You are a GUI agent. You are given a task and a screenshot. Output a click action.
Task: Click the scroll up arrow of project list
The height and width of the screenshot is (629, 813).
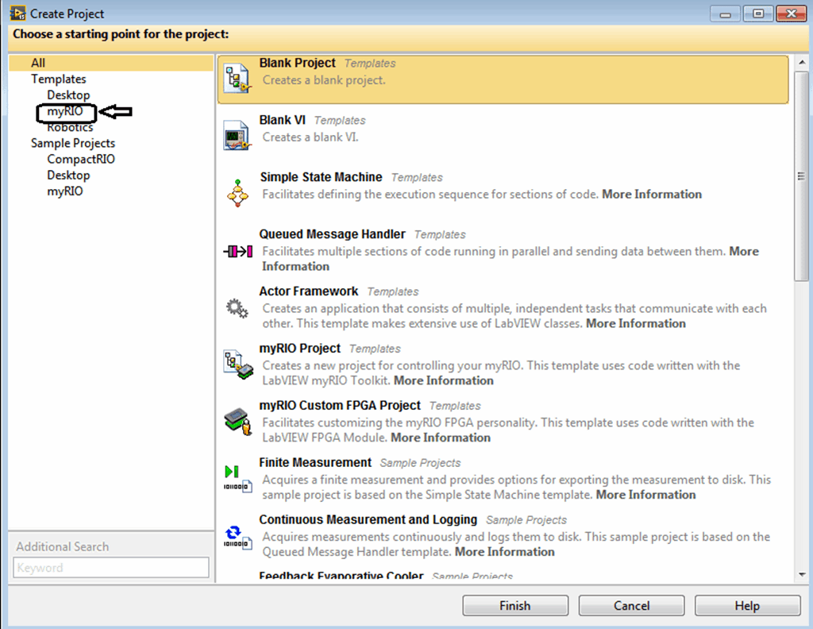point(802,63)
